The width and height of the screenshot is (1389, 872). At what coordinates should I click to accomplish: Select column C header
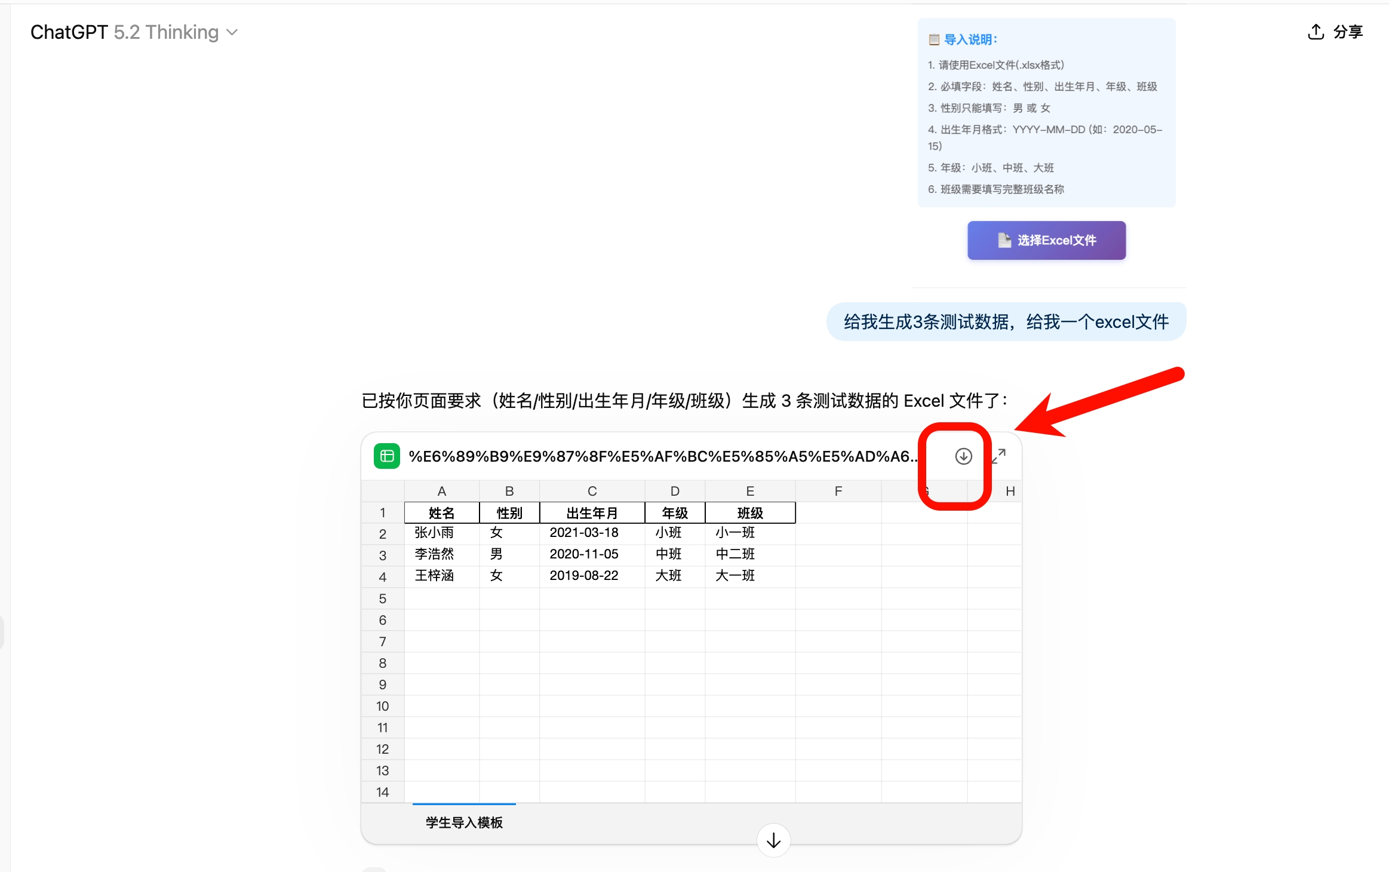(x=592, y=491)
